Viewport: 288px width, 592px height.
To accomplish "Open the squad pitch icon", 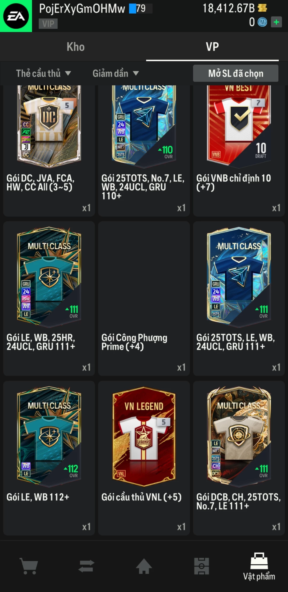I will (x=202, y=566).
